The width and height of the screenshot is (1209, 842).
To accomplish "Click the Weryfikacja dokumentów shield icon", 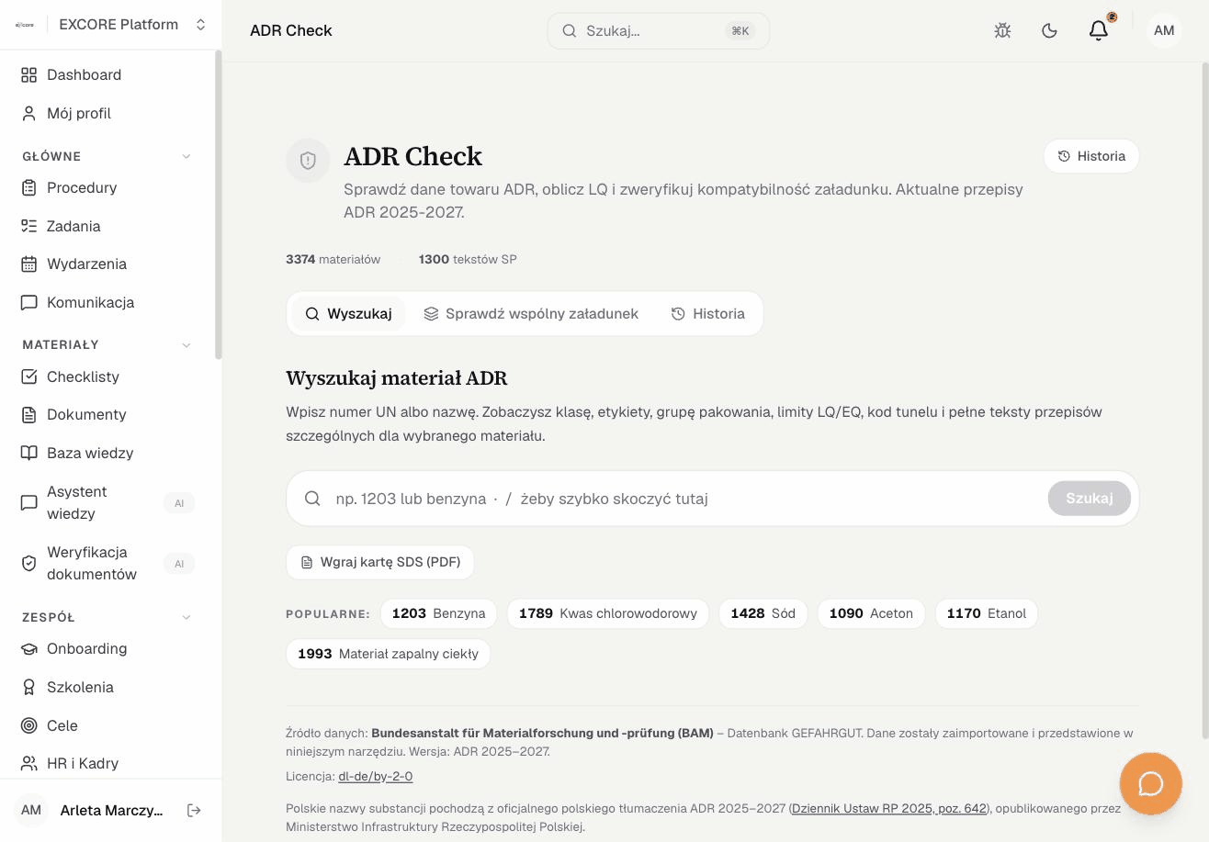I will pyautogui.click(x=29, y=563).
